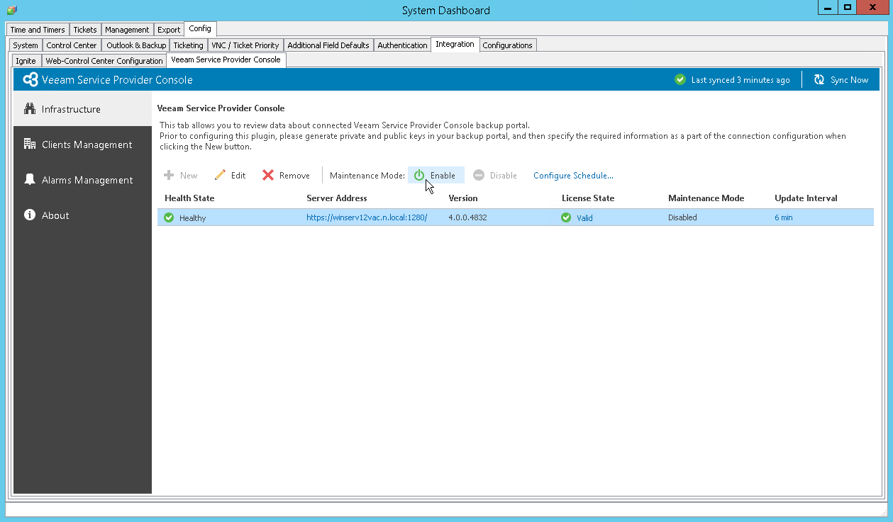The width and height of the screenshot is (893, 522).
Task: Click the Valid license green check icon
Action: click(566, 217)
